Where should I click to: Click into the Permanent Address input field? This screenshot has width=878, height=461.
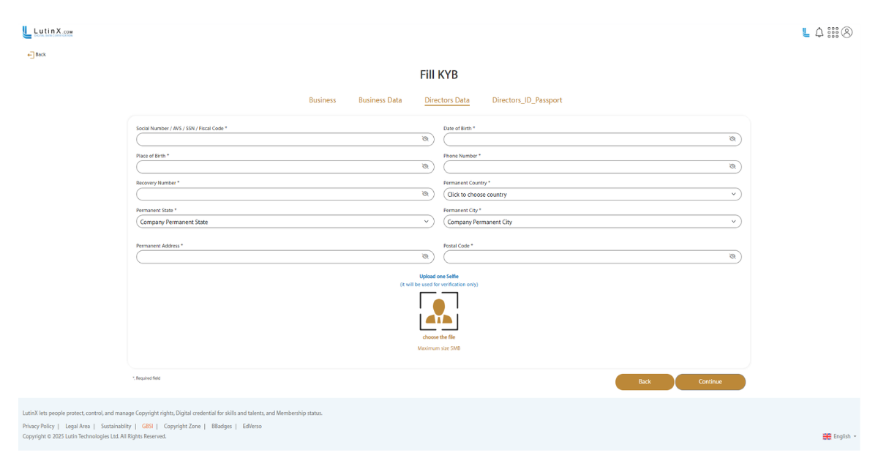pos(278,257)
